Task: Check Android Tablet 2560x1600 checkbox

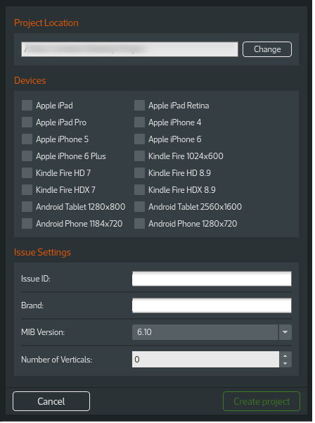Action: click(x=140, y=207)
